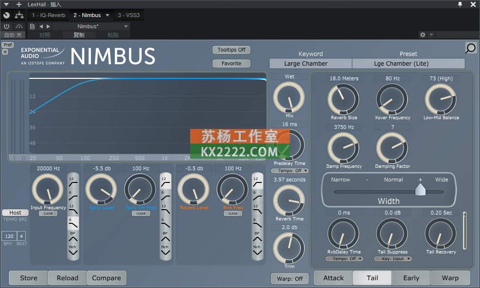
Task: Pin the plugin window
Action: [460, 4]
